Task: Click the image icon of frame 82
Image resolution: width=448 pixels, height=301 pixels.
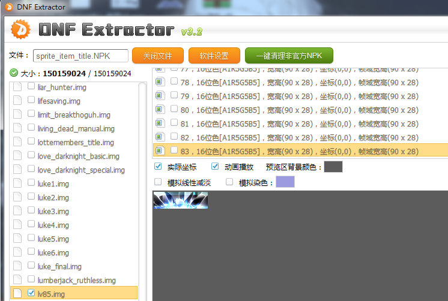Action: (x=160, y=137)
